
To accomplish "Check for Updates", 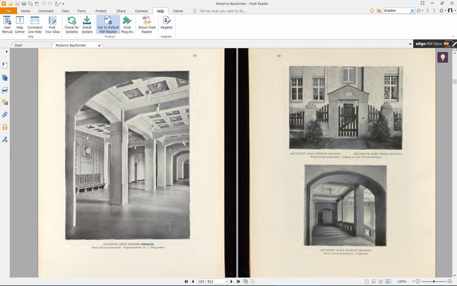I will [x=72, y=25].
